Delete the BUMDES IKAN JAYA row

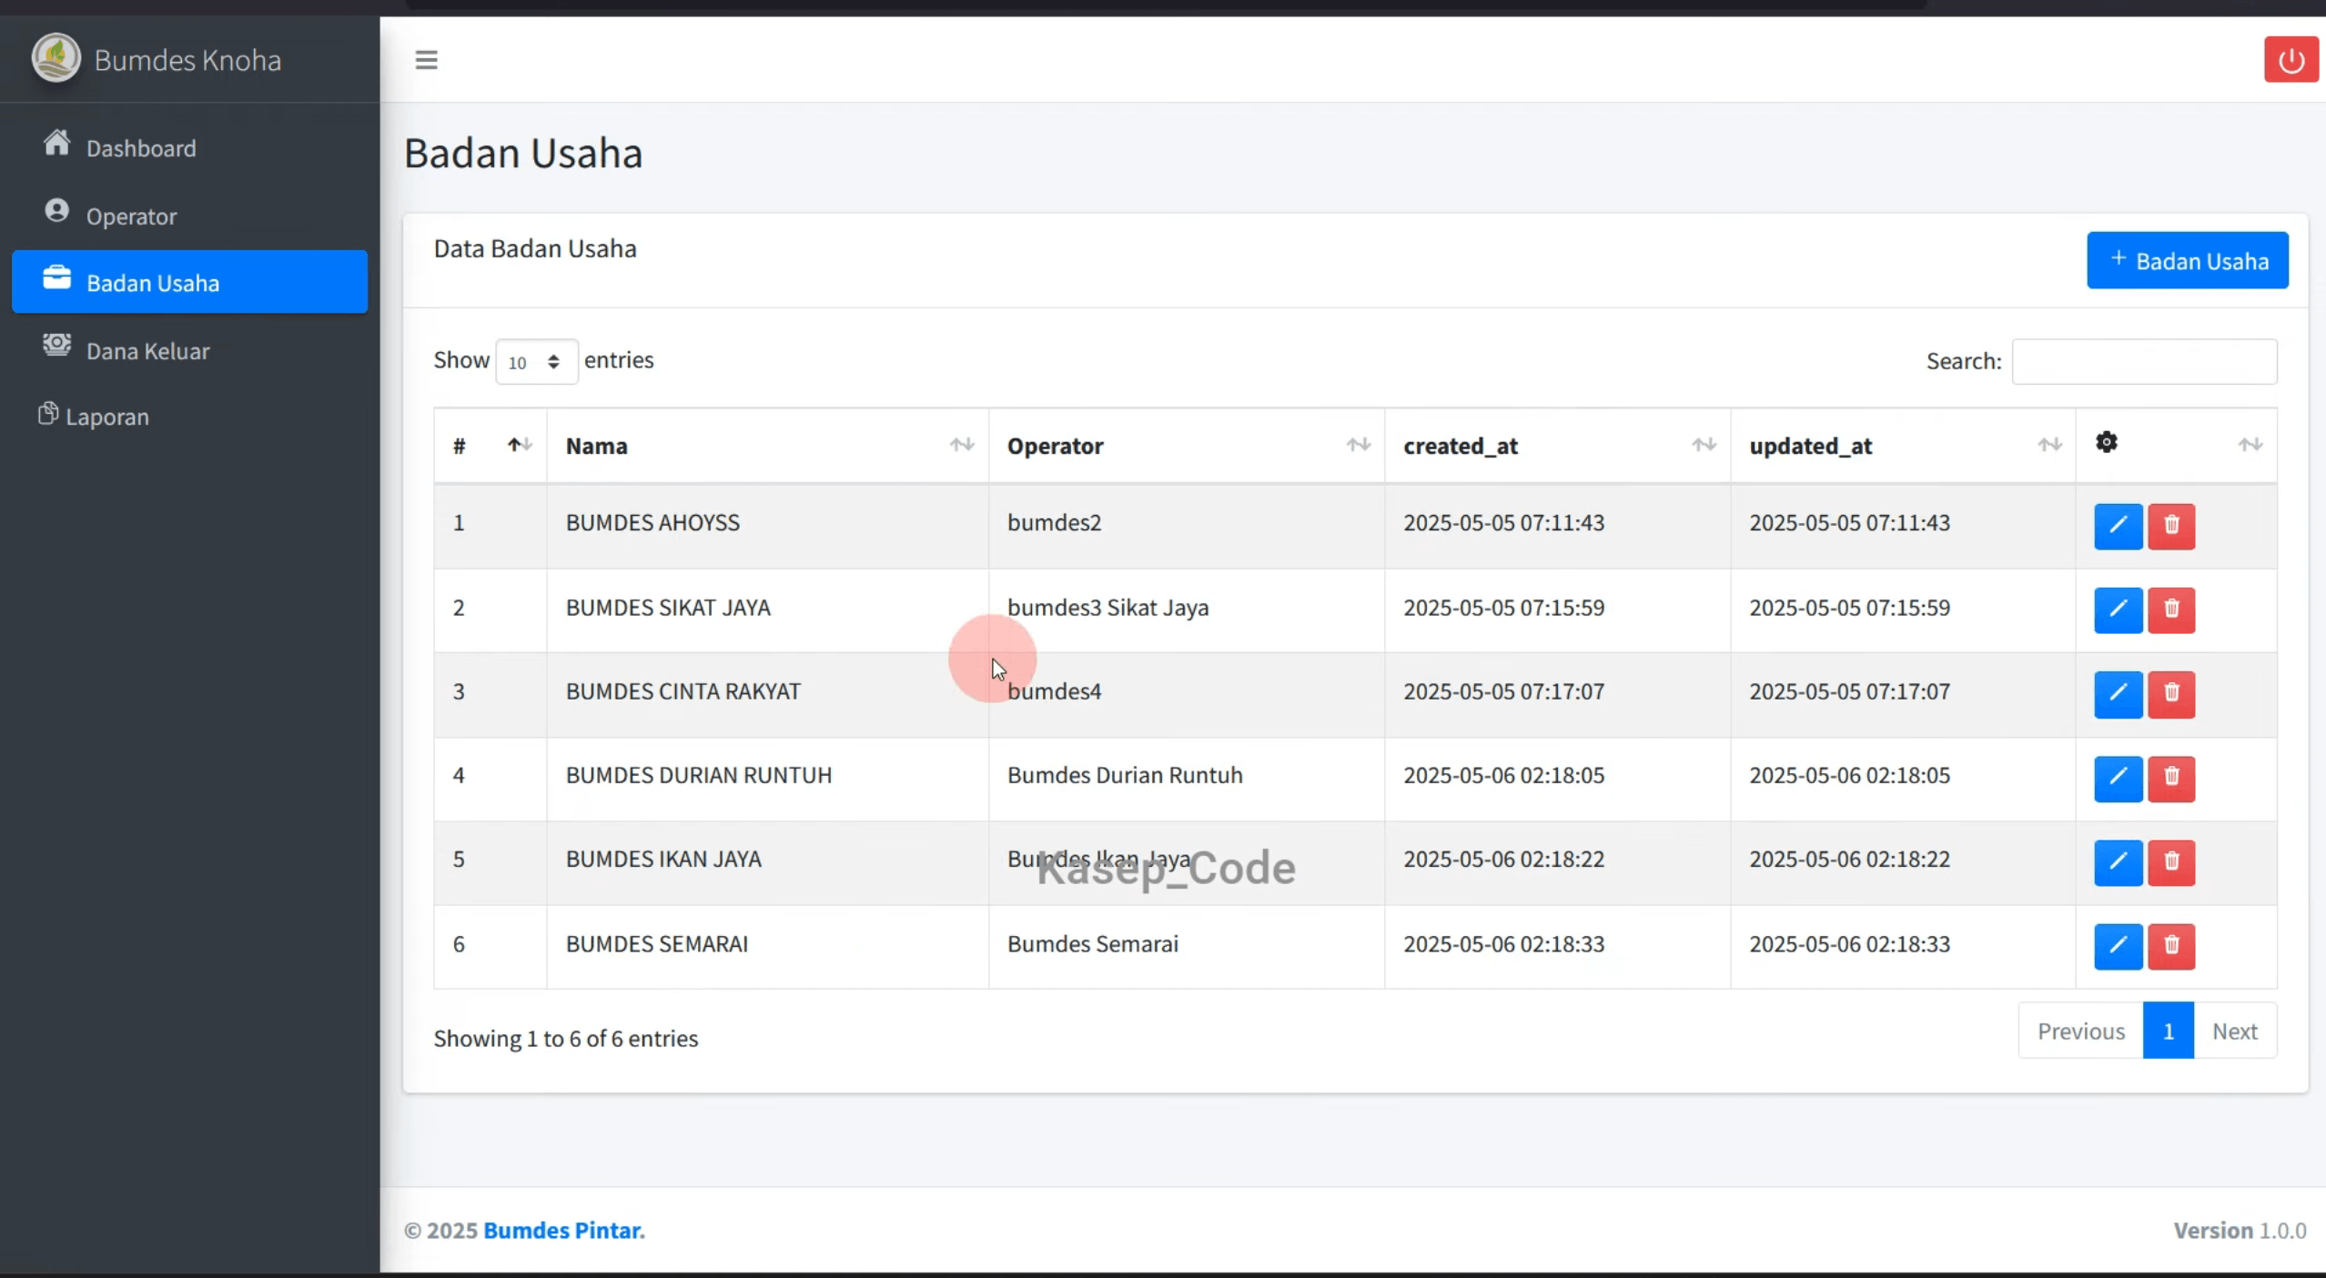coord(2171,861)
